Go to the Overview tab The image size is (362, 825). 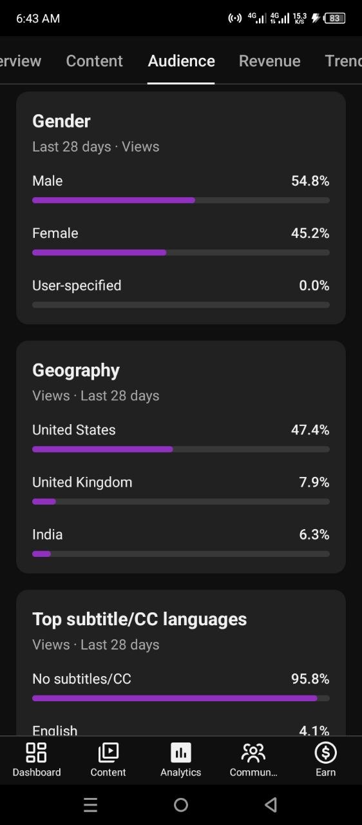point(21,61)
